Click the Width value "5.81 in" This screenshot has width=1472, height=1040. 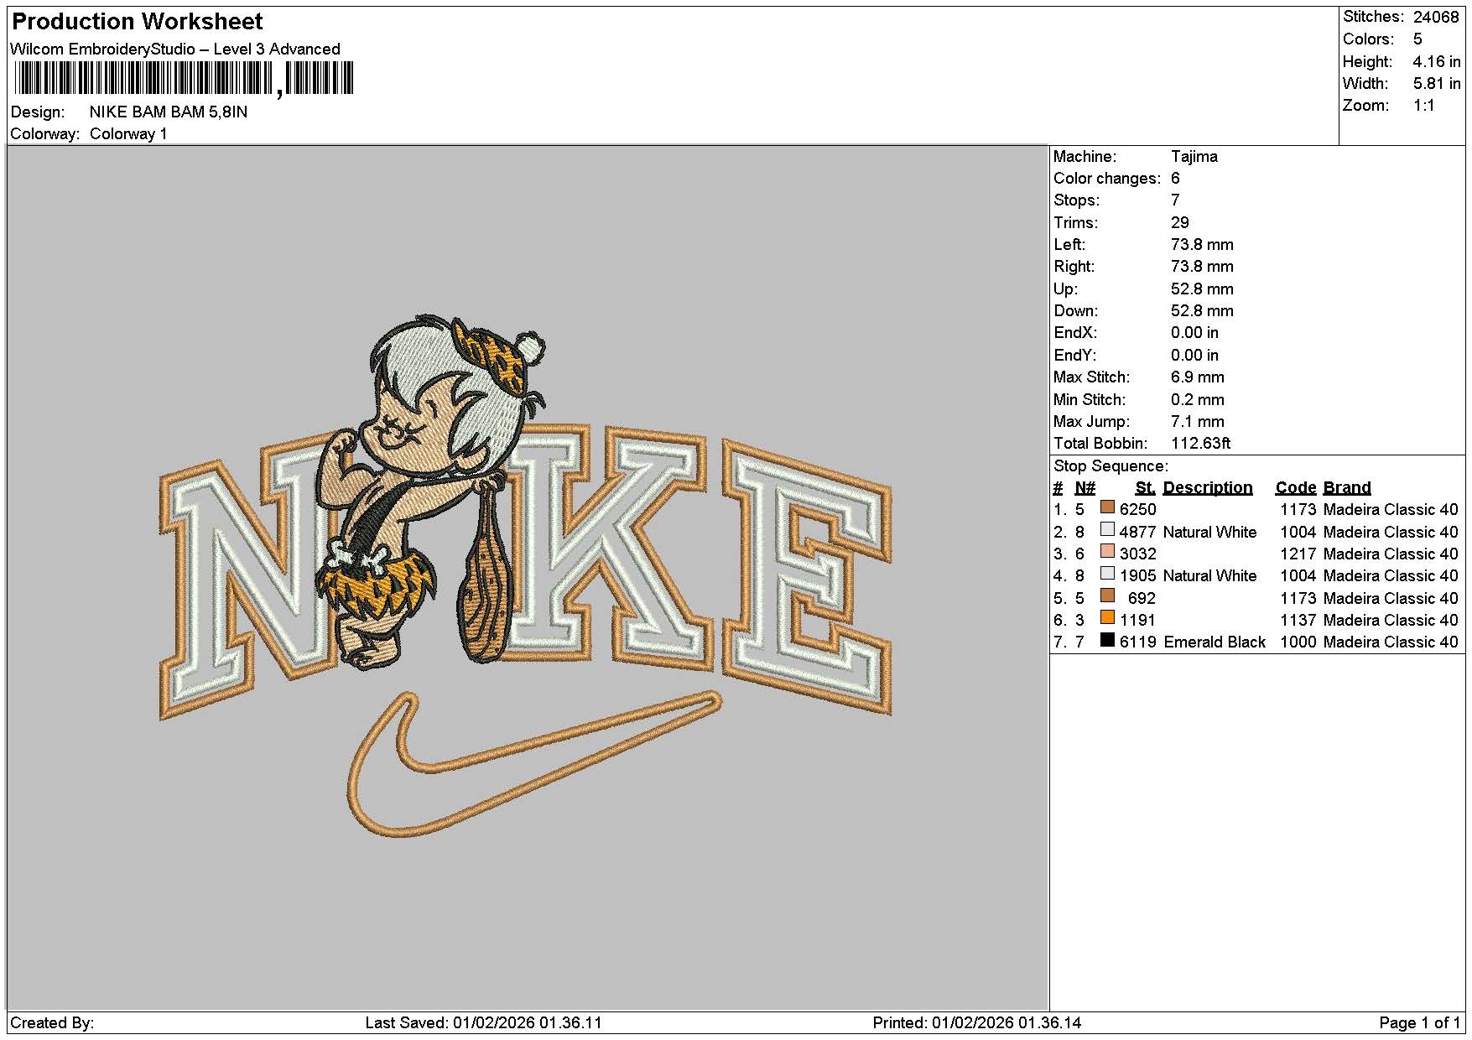[1437, 83]
